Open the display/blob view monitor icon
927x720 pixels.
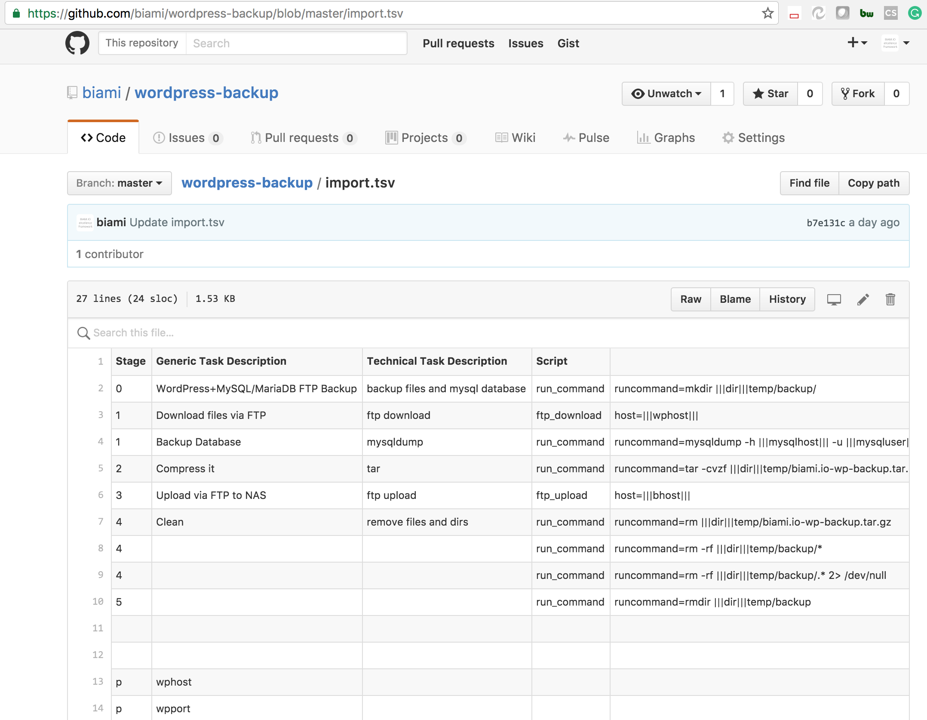[834, 299]
